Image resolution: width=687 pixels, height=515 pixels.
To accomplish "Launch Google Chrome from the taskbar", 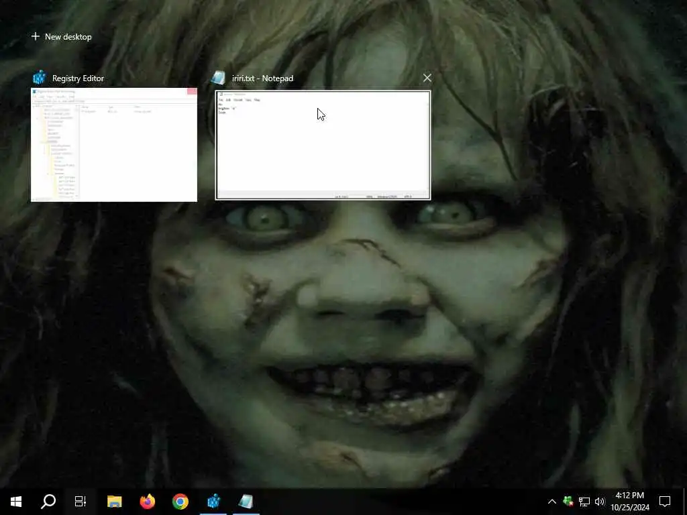I will point(180,502).
